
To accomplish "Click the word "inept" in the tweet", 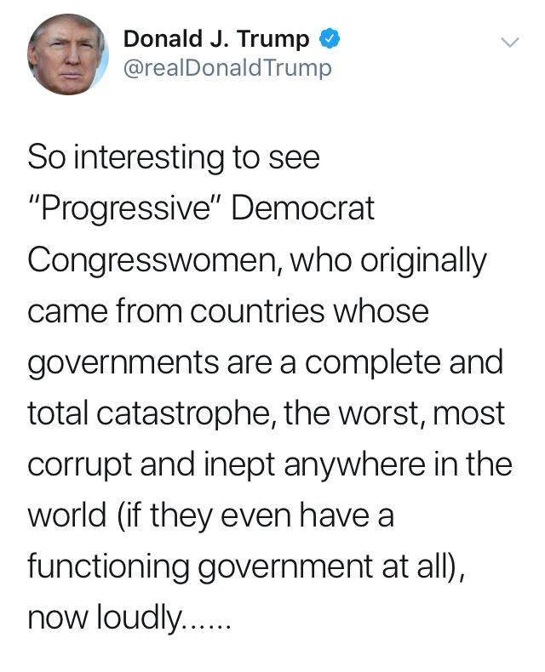I will 239,466.
